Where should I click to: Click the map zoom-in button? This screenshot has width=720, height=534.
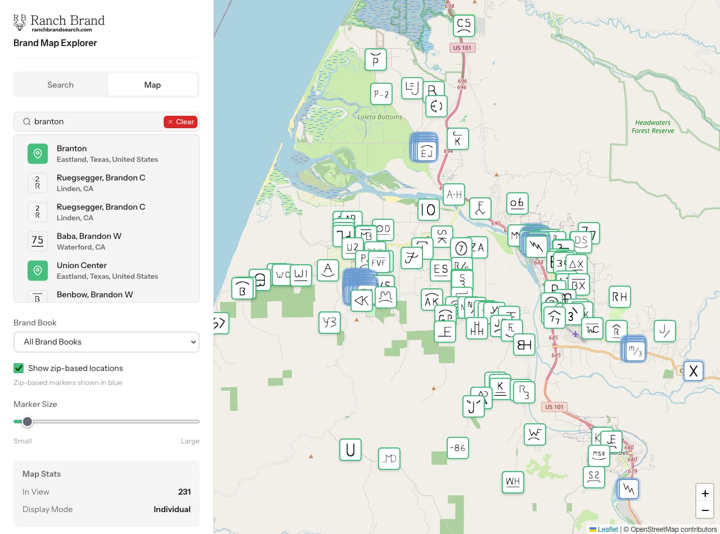click(x=705, y=494)
